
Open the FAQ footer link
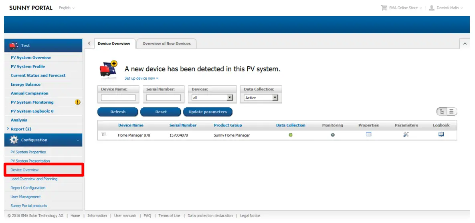pos(147,216)
